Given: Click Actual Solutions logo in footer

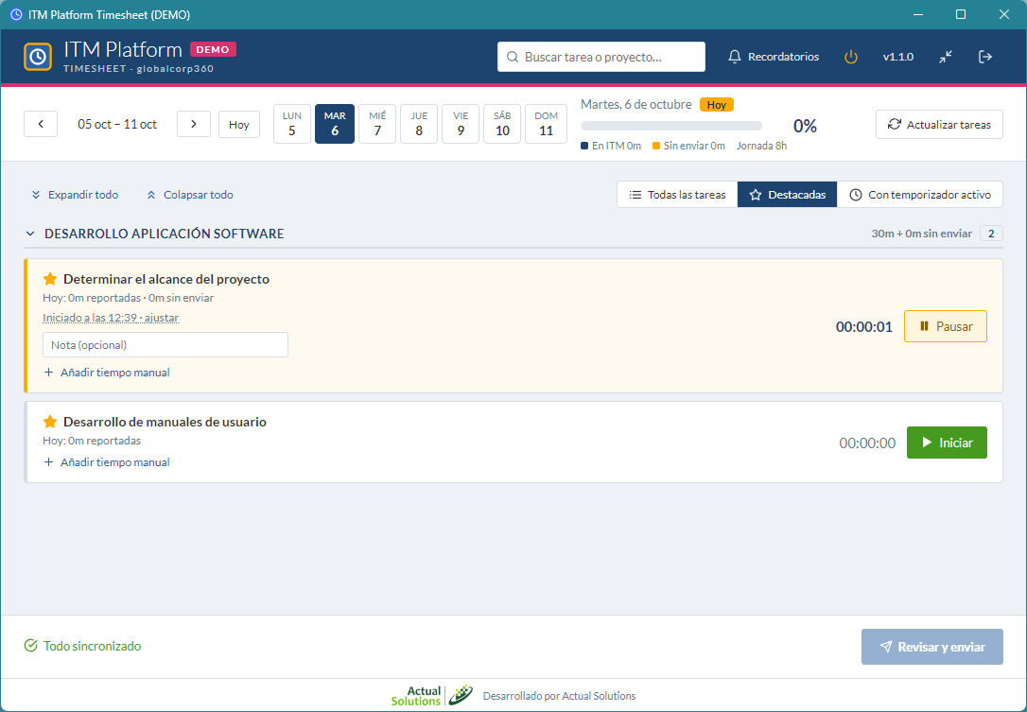Looking at the screenshot, I should [x=431, y=696].
